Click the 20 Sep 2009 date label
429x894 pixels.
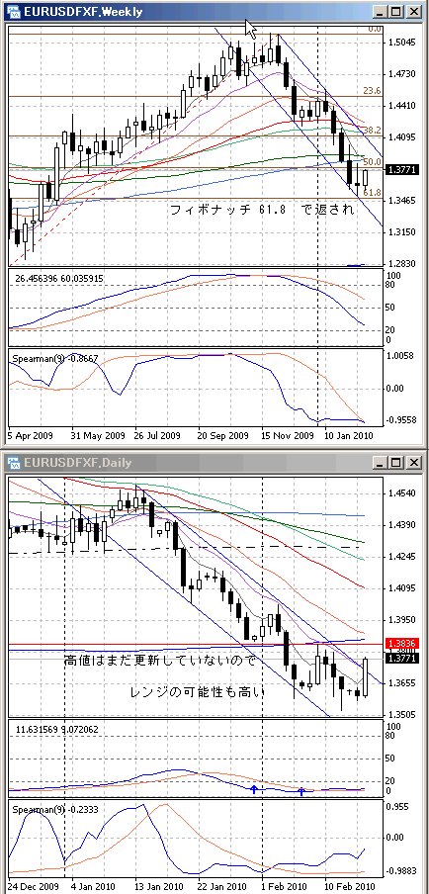click(222, 435)
